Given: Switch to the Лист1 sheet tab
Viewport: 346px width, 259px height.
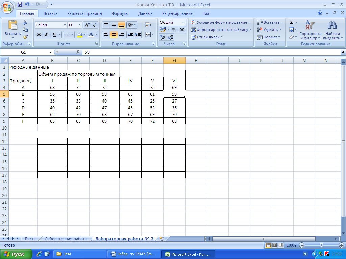Looking at the screenshot, I should click(x=30, y=239).
